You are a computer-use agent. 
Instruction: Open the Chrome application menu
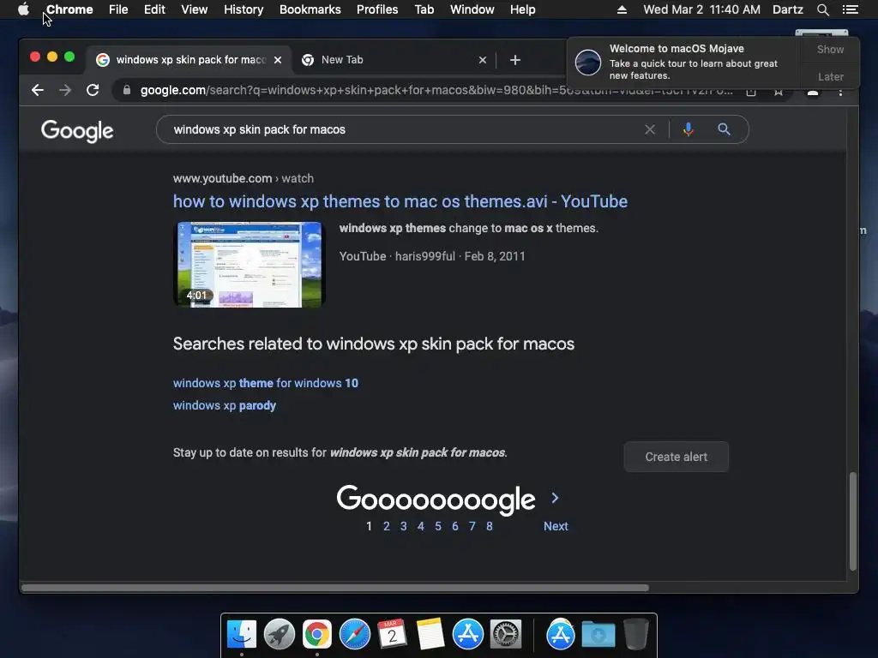click(x=69, y=9)
